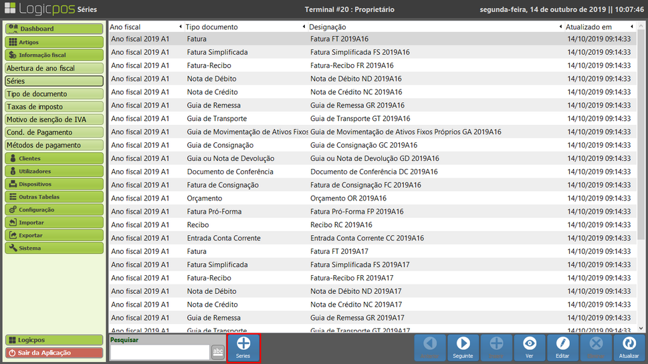Click Sair da Aplicação to exit

pyautogui.click(x=53, y=353)
